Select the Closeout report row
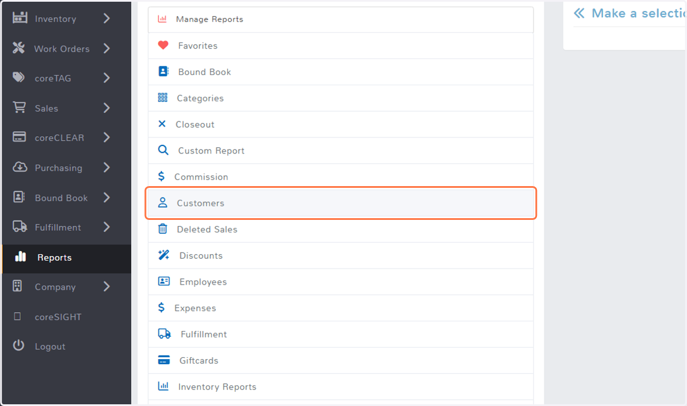Viewport: 687px width, 406px height. pyautogui.click(x=341, y=124)
